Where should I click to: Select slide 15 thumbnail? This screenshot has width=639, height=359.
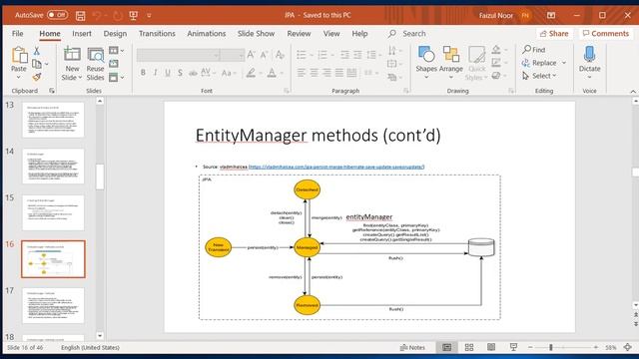(53, 212)
